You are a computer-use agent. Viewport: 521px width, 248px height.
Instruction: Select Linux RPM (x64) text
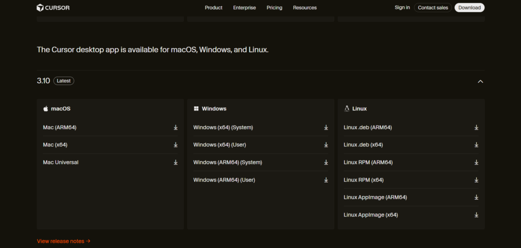point(364,180)
